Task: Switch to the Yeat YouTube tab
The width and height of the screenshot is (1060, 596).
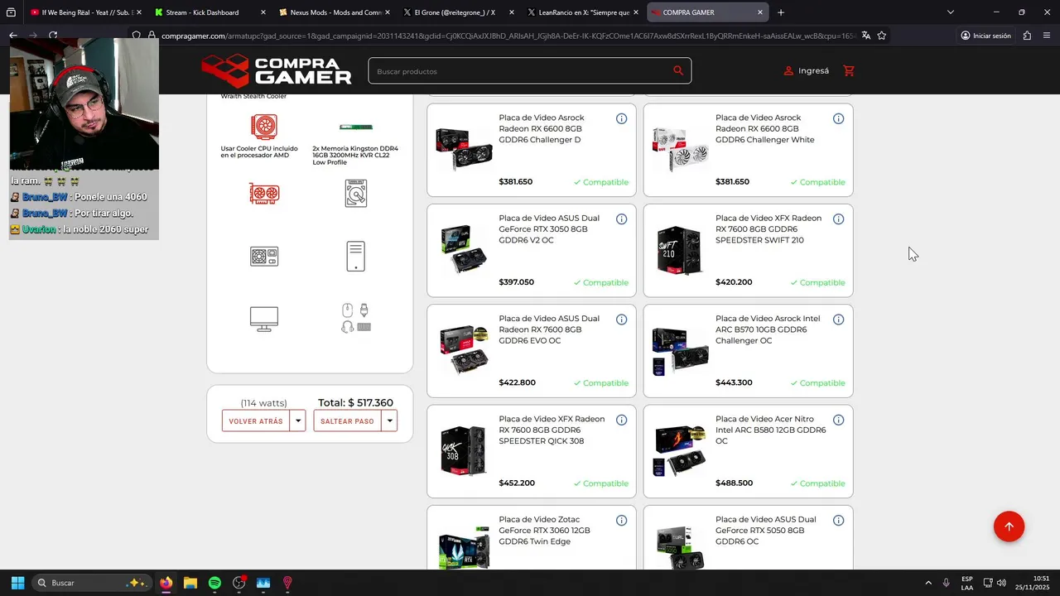Action: (84, 12)
